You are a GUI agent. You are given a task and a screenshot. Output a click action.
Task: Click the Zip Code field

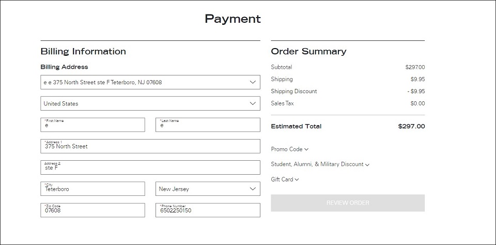pos(92,210)
